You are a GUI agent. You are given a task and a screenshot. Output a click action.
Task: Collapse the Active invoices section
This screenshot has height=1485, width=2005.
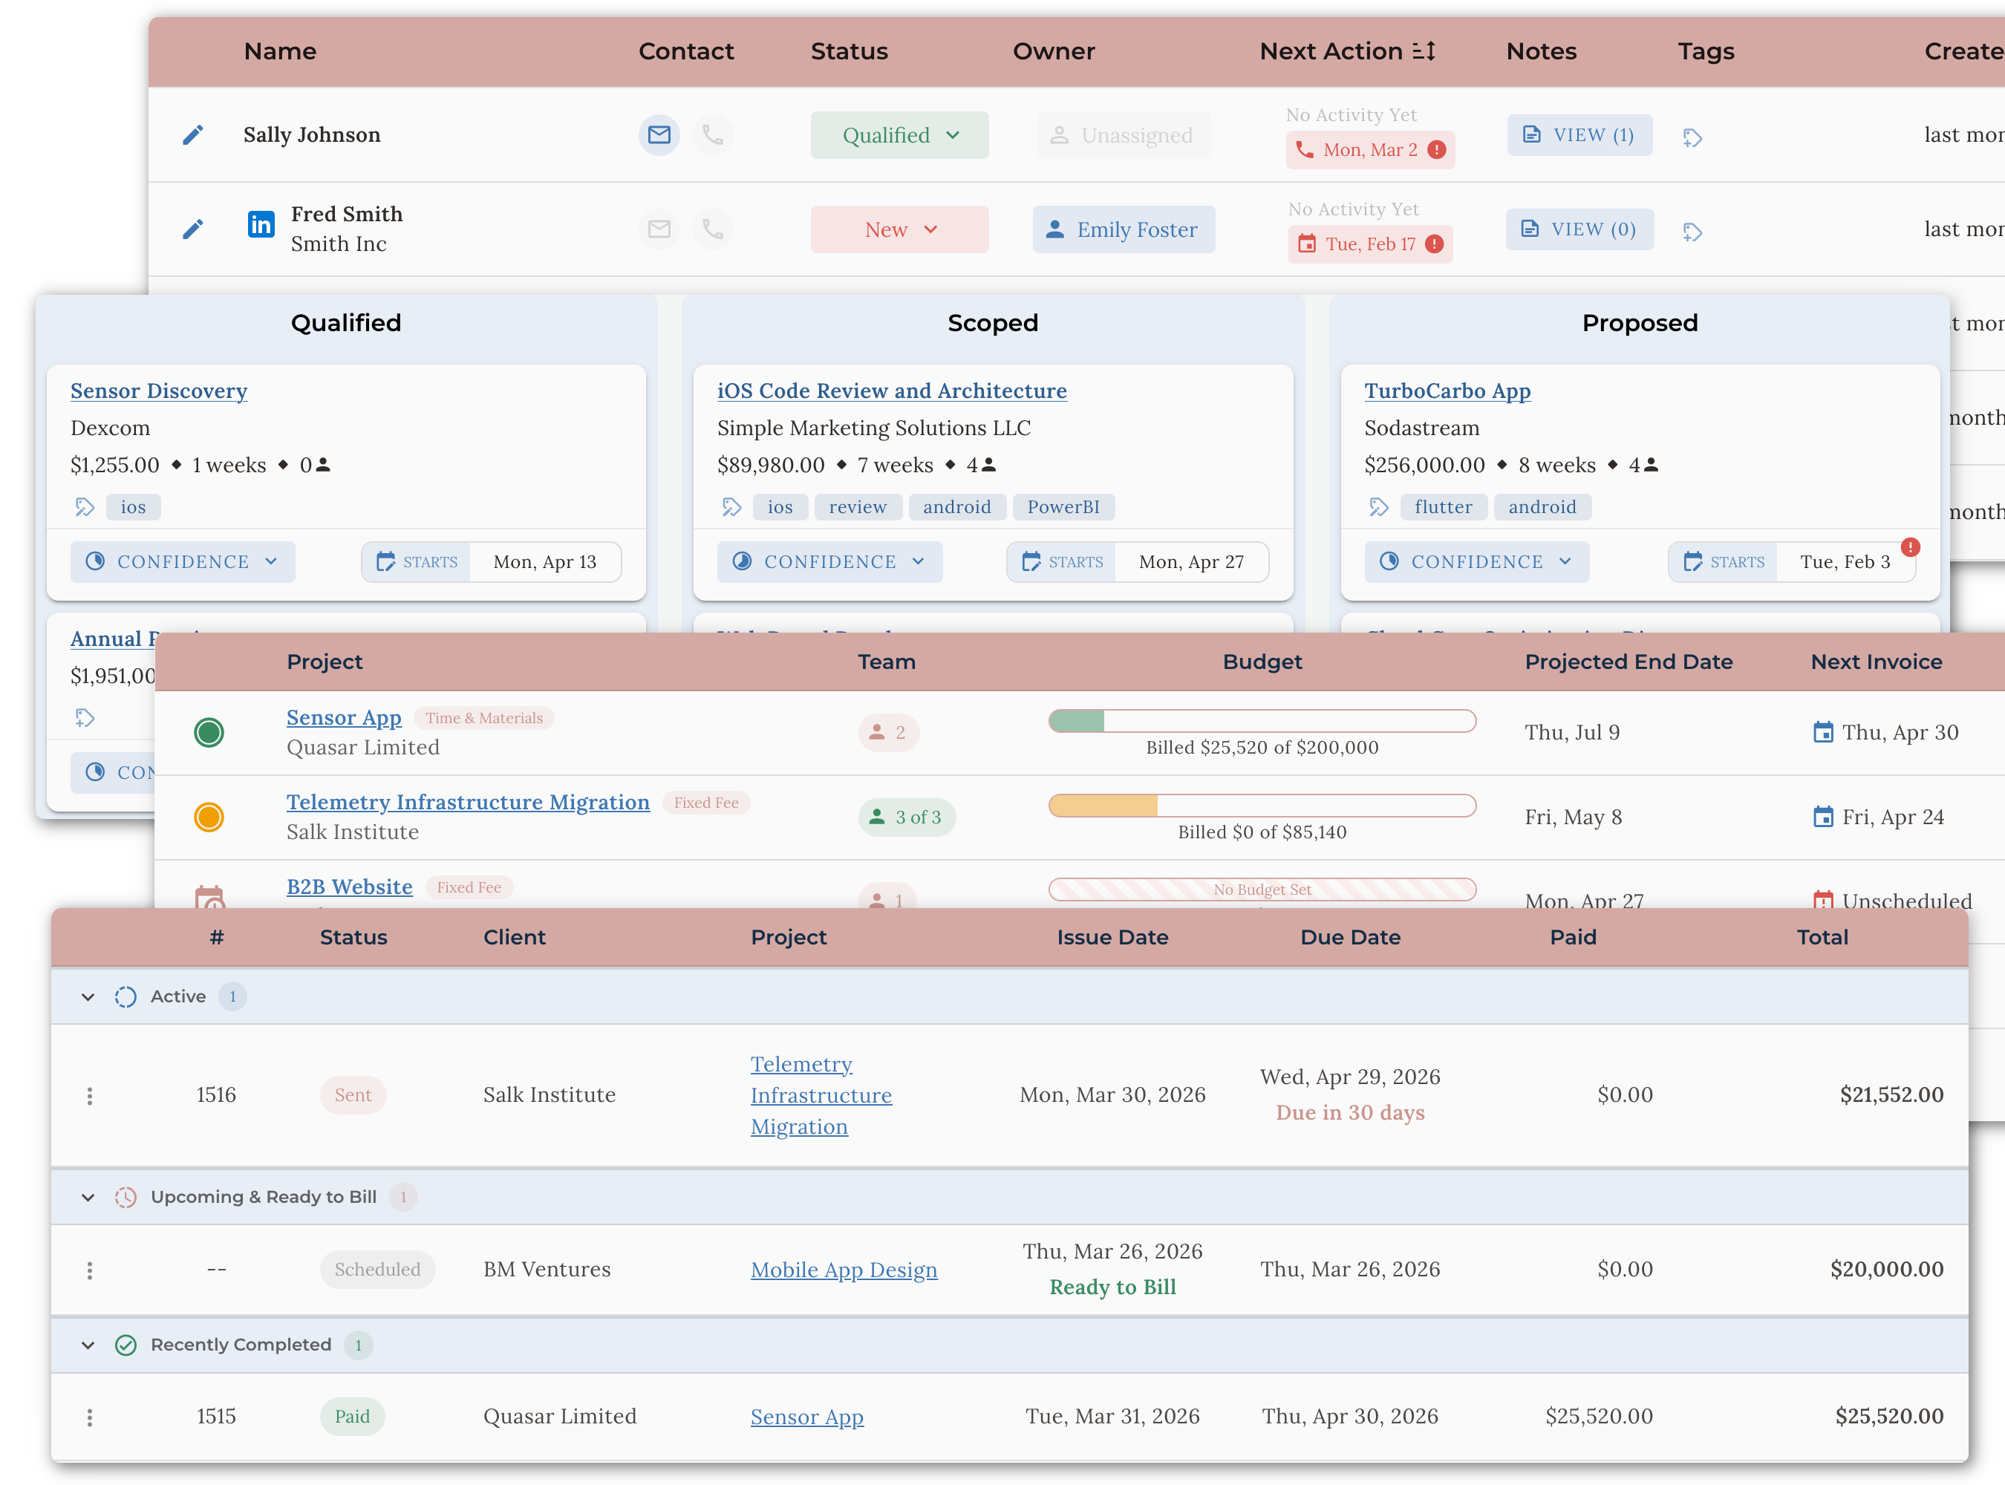pyautogui.click(x=87, y=996)
